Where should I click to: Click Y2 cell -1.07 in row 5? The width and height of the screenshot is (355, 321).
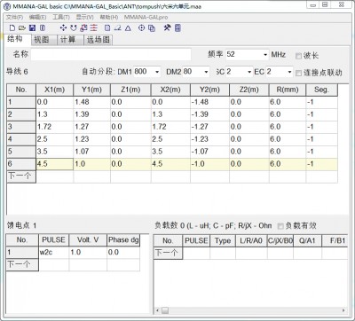209,152
